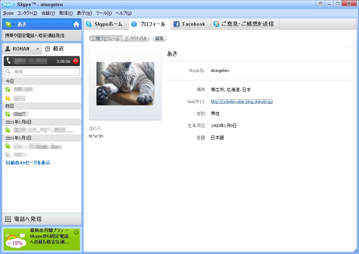Click the location 帯広市, 北海道, 日本
Image resolution: width=359 pixels, height=254 pixels.
point(231,90)
